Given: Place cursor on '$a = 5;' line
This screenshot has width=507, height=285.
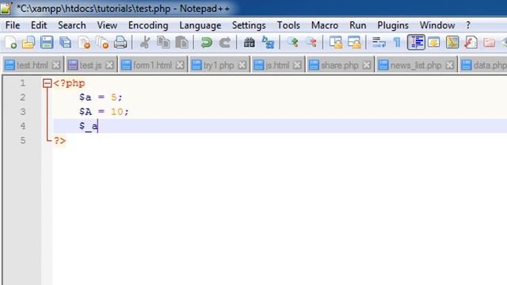Looking at the screenshot, I should (x=101, y=97).
